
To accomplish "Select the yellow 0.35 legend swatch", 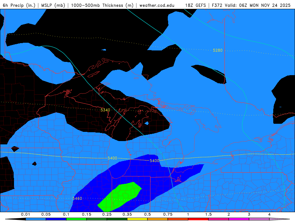I will coord(137,219).
